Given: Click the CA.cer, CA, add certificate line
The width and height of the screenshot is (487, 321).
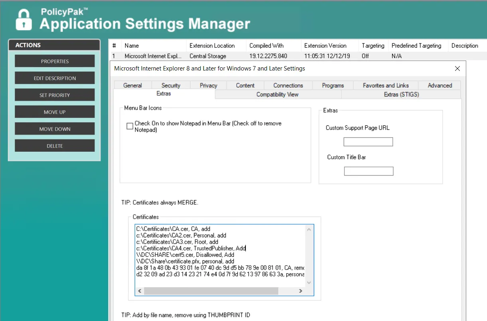Looking at the screenshot, I should click(173, 229).
